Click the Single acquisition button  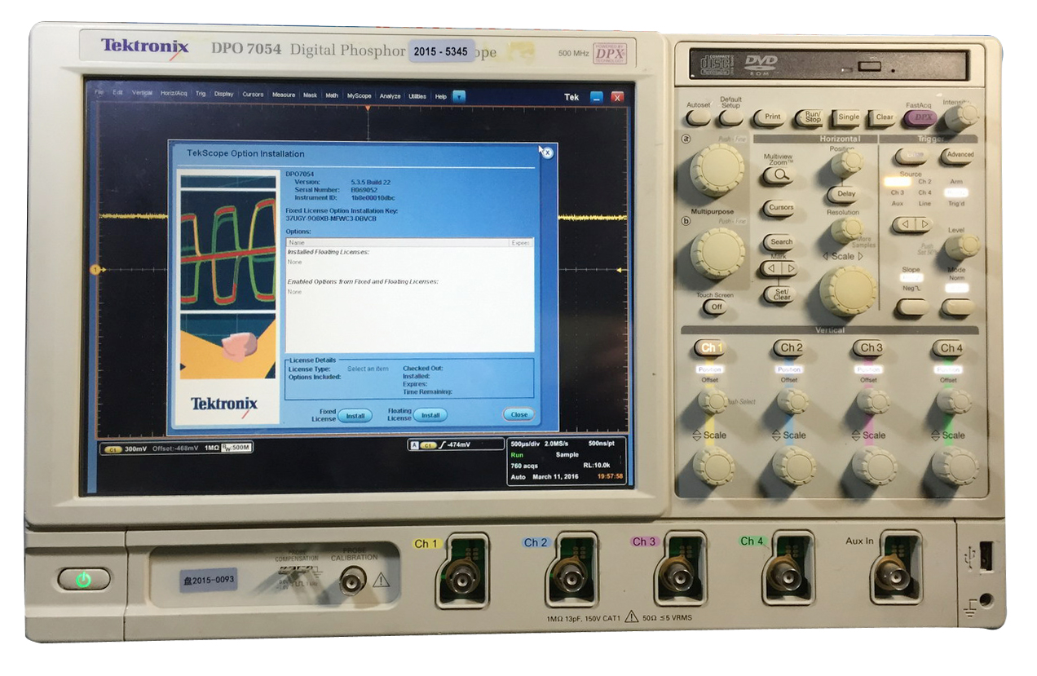point(848,117)
